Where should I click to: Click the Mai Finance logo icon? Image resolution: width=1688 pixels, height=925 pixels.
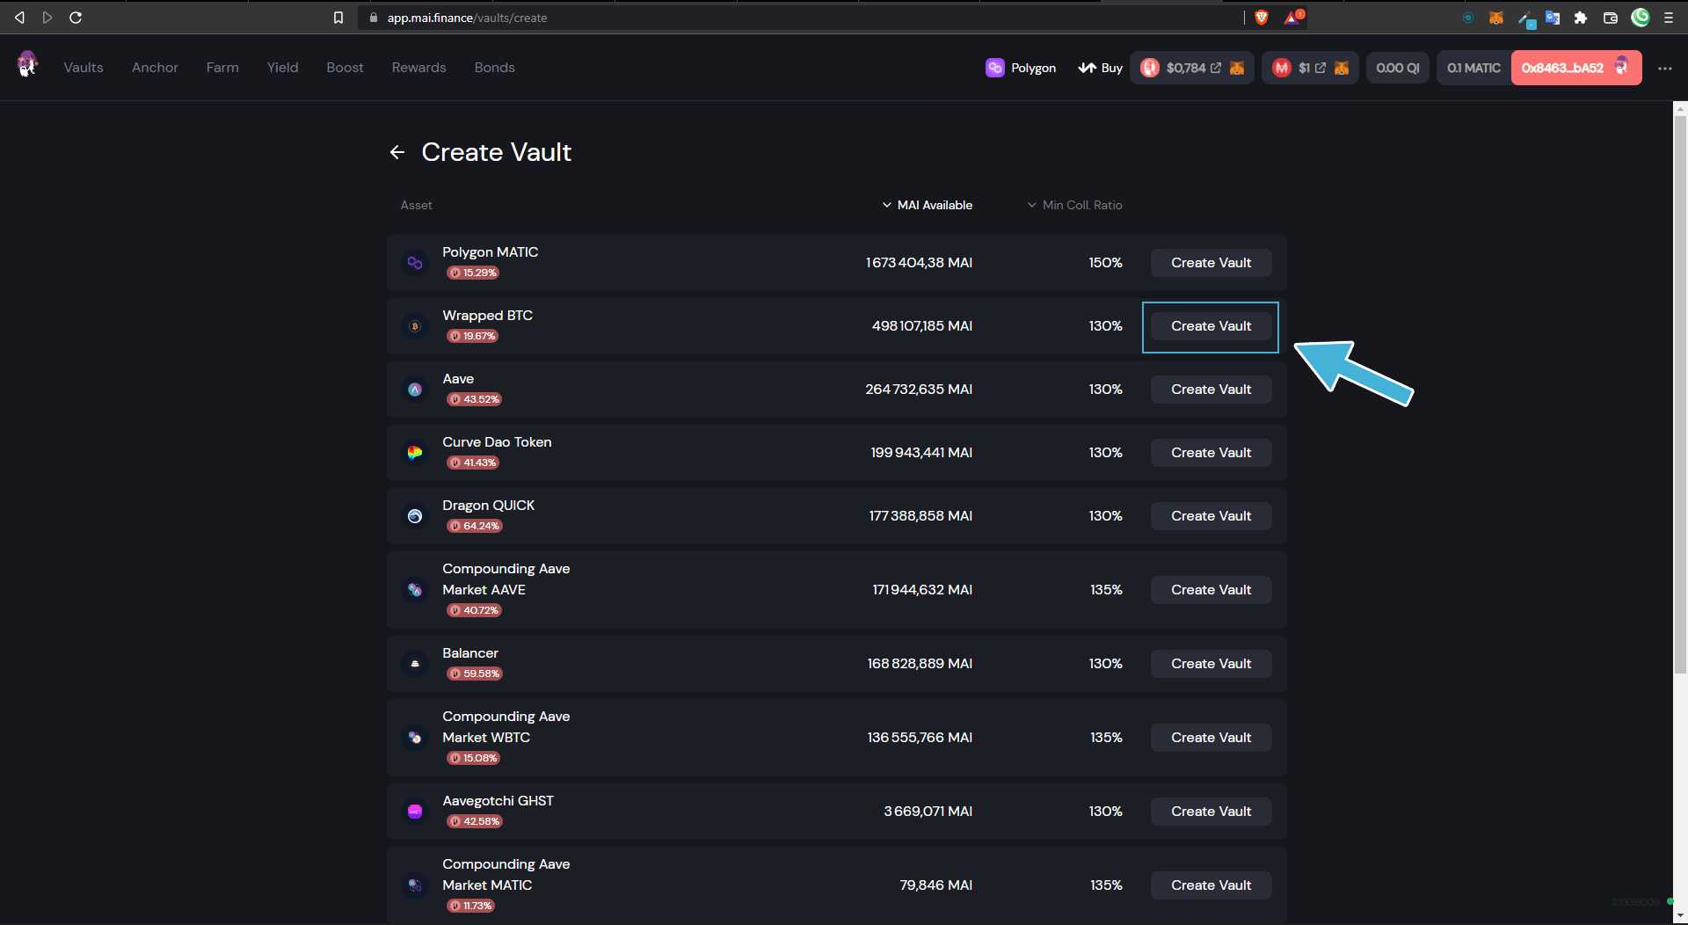tap(27, 65)
